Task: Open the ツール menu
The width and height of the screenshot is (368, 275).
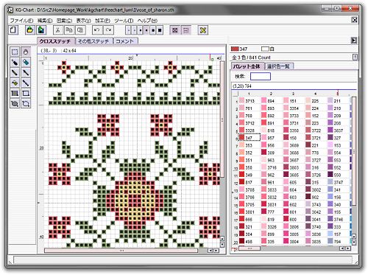Action: point(124,21)
